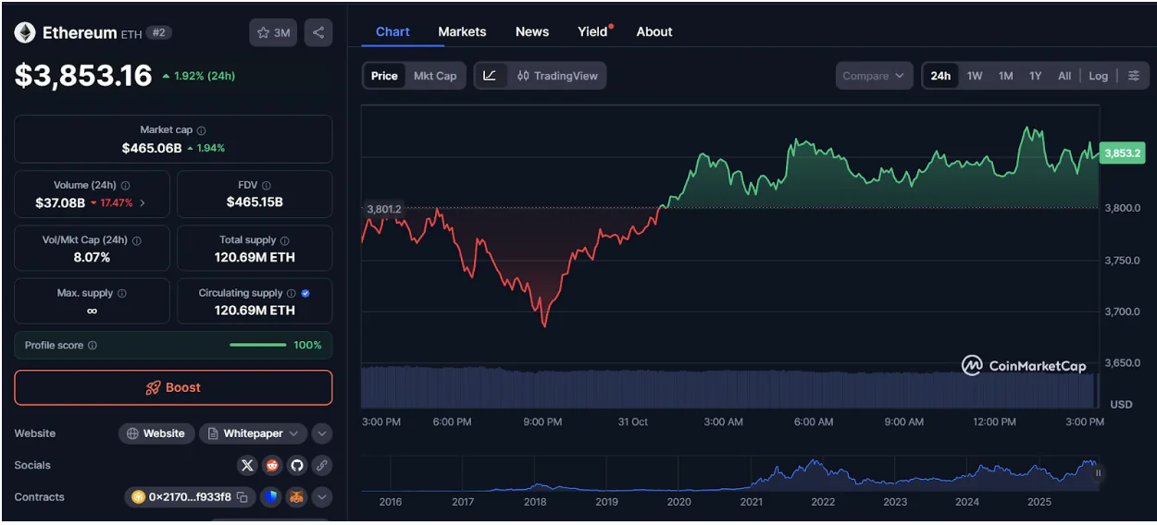Image resolution: width=1157 pixels, height=525 pixels.
Task: Expand more contracts chevron
Action: (x=321, y=497)
